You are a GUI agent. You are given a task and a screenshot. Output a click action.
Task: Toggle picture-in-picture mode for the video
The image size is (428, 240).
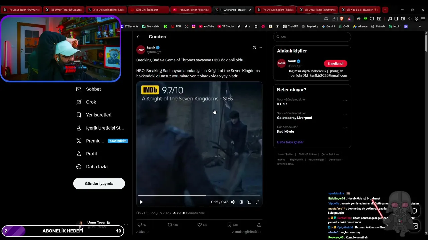point(249,202)
